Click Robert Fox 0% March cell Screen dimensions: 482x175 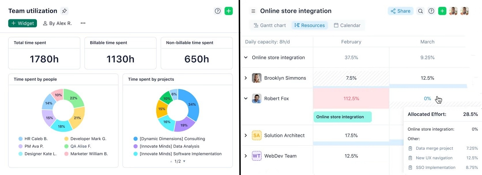click(x=427, y=98)
